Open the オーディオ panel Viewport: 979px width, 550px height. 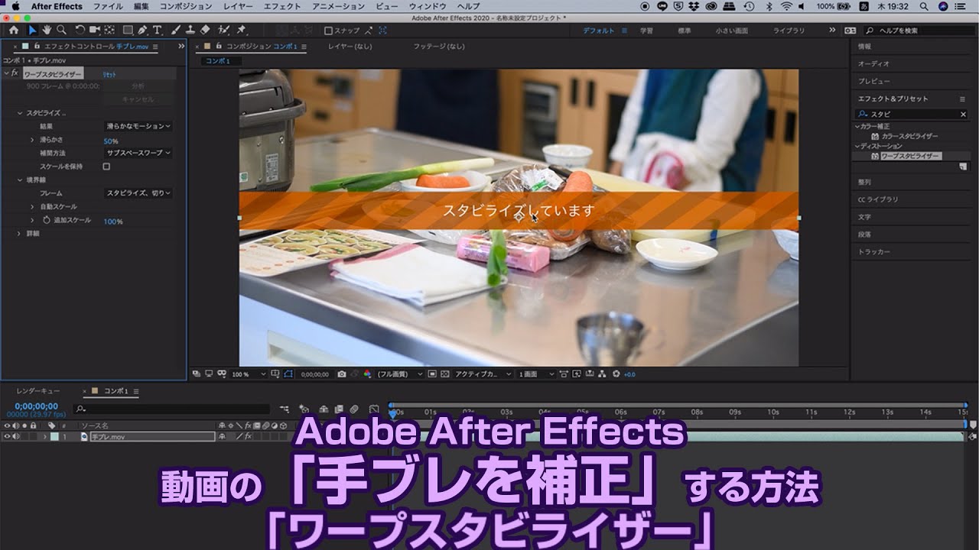tap(873, 63)
